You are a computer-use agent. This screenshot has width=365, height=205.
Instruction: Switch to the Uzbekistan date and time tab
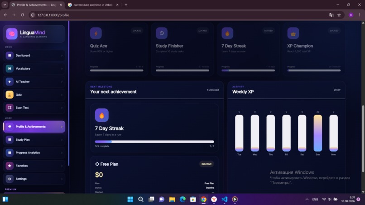click(93, 5)
